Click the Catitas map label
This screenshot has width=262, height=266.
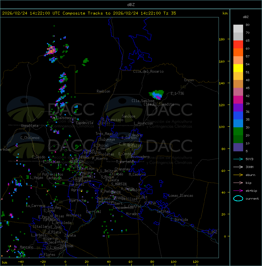click(x=163, y=211)
